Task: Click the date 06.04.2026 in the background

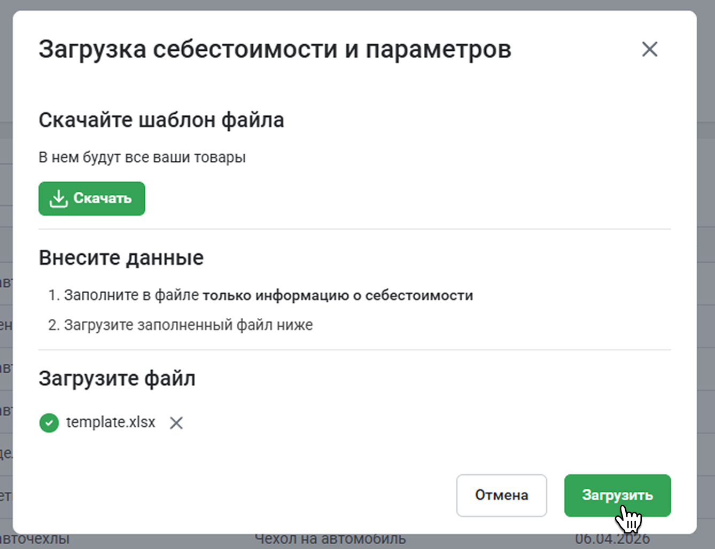Action: 612,541
